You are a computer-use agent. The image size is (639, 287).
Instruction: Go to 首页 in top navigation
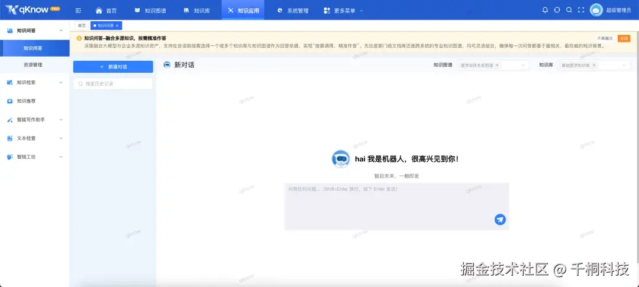point(106,11)
